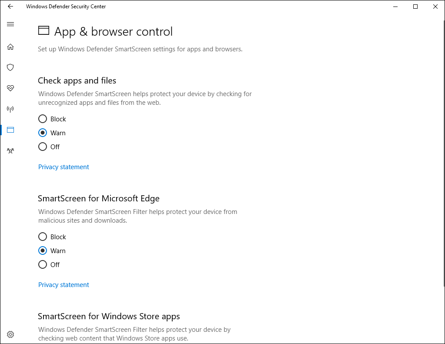Open Windows Defender Settings gear
Viewport: 445px width, 344px height.
point(10,334)
